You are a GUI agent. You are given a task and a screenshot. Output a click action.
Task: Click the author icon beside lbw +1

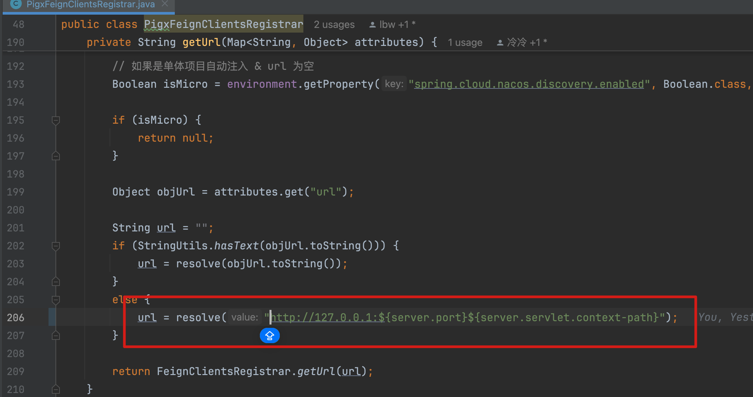pyautogui.click(x=373, y=25)
